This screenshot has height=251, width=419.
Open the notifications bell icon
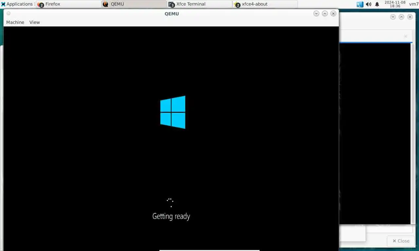[377, 4]
